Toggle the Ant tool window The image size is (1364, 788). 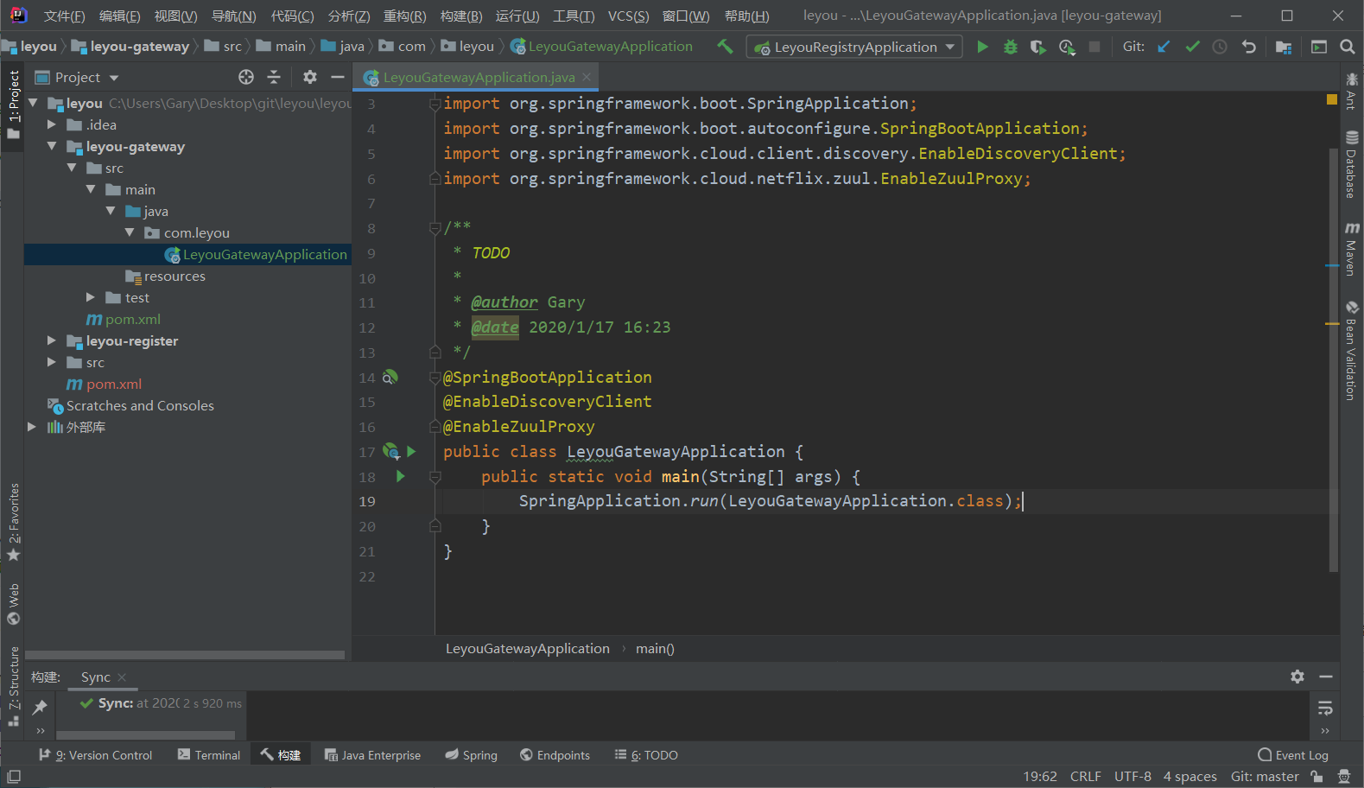click(x=1352, y=91)
